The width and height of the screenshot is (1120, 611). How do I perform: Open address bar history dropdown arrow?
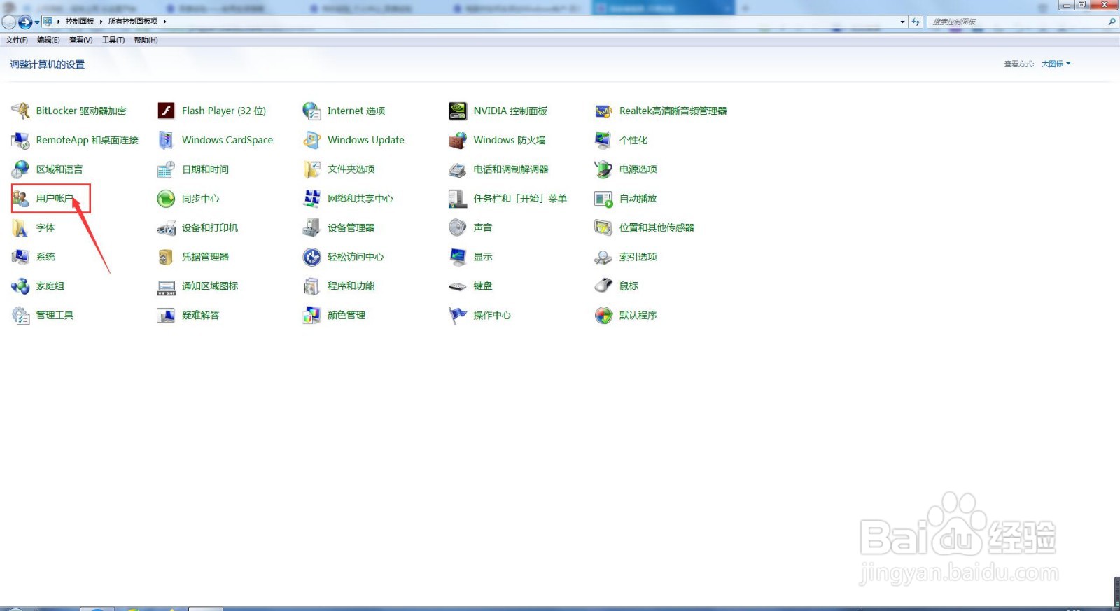click(902, 22)
